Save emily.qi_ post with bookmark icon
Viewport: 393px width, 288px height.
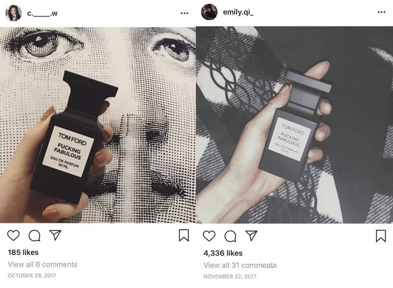(381, 236)
